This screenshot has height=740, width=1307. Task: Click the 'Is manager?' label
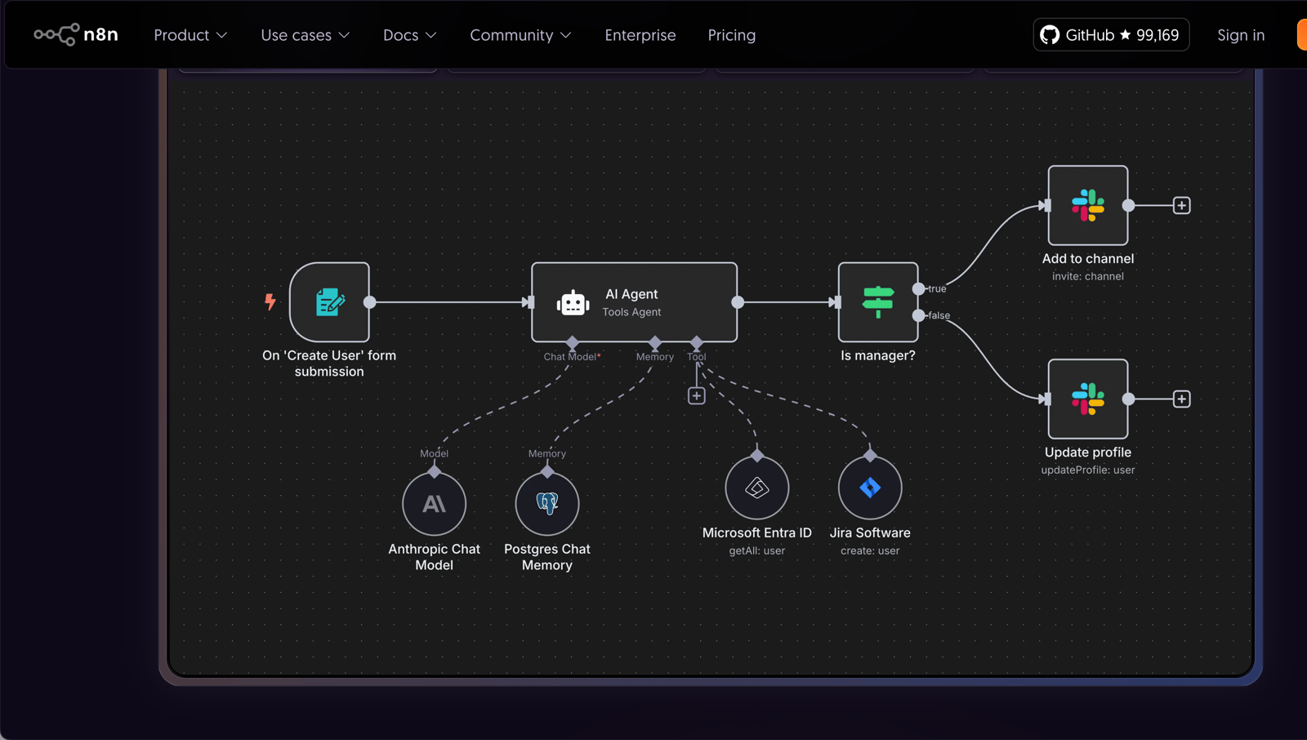(x=878, y=355)
